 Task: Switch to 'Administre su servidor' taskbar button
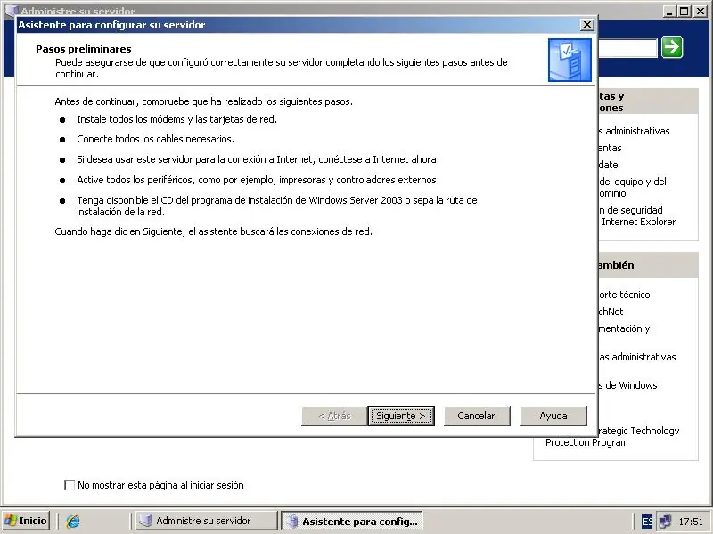click(x=206, y=521)
